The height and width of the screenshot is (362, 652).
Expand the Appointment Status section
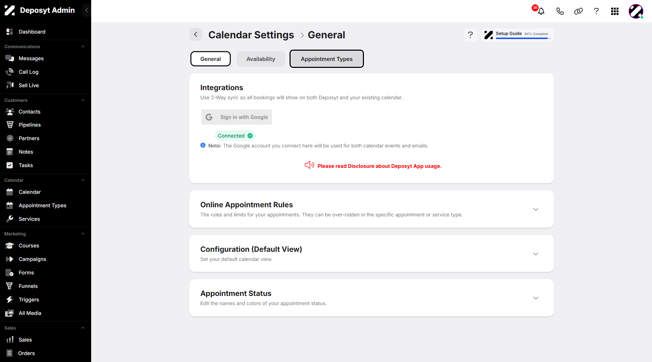536,298
